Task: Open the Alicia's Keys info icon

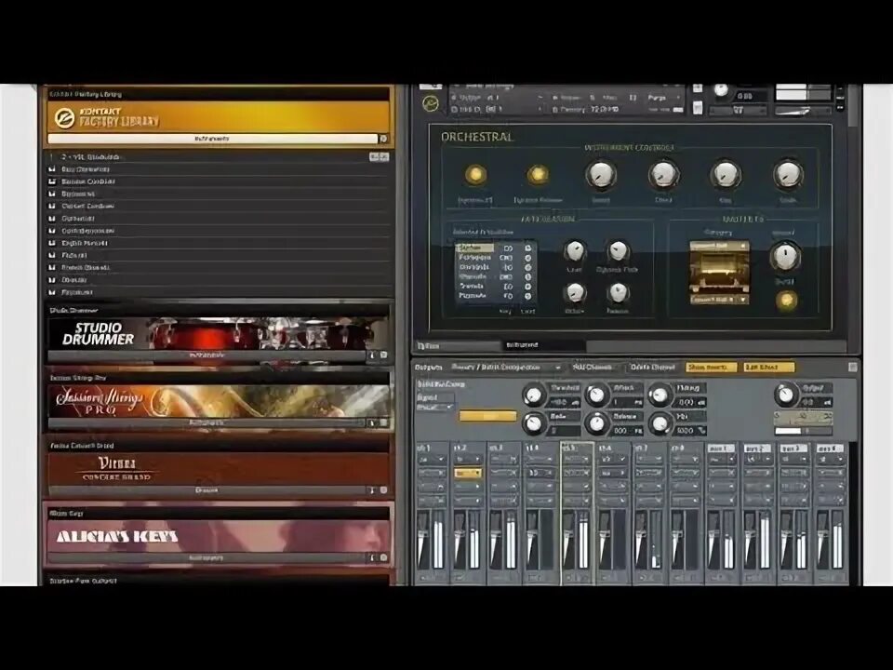Action: [x=373, y=558]
